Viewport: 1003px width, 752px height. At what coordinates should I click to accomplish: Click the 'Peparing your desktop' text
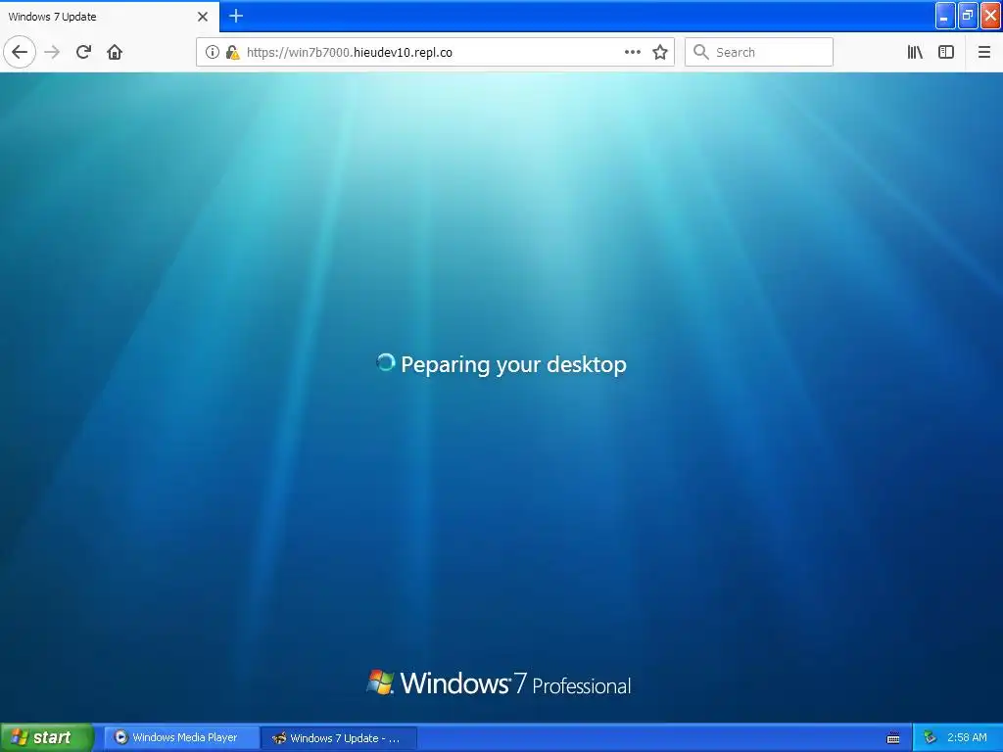513,364
